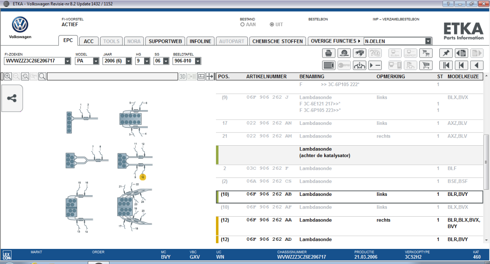The image size is (490, 264).
Task: Select part number 022 906 262 AN
Action: pos(269,123)
